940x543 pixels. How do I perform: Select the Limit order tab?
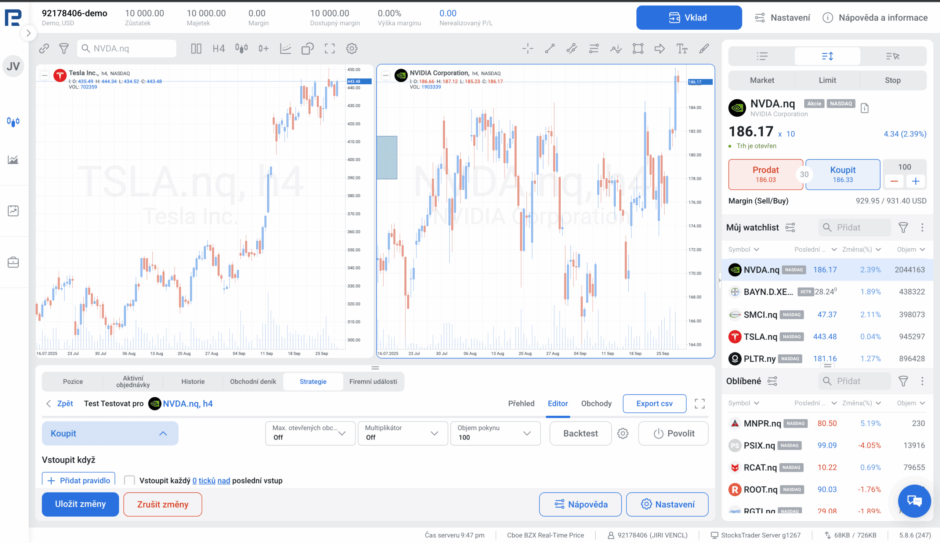click(x=827, y=80)
